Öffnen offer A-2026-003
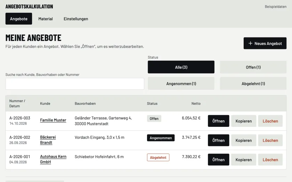The image size is (292, 182). [x=218, y=121]
